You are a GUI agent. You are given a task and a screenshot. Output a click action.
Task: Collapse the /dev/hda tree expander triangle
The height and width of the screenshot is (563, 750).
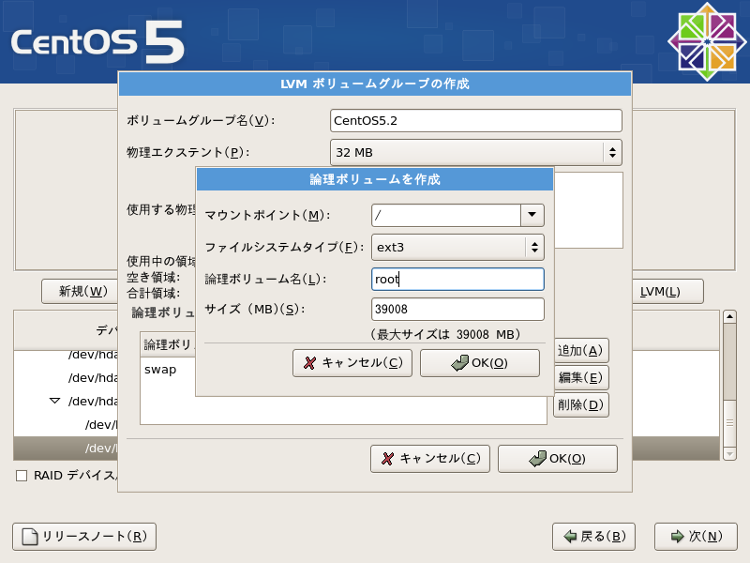(55, 401)
